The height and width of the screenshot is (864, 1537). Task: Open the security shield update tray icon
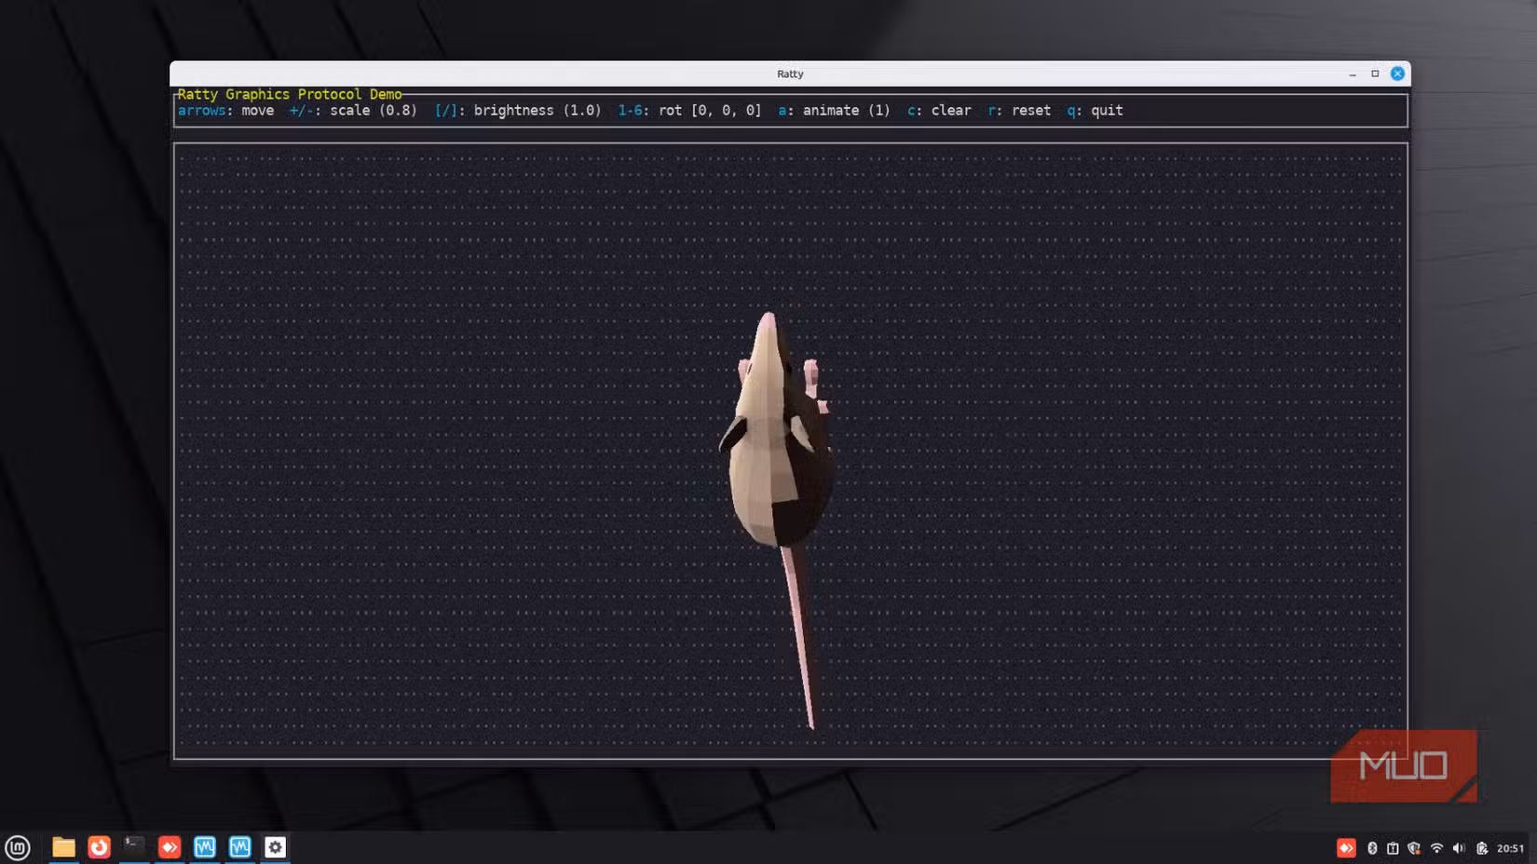pos(1414,848)
